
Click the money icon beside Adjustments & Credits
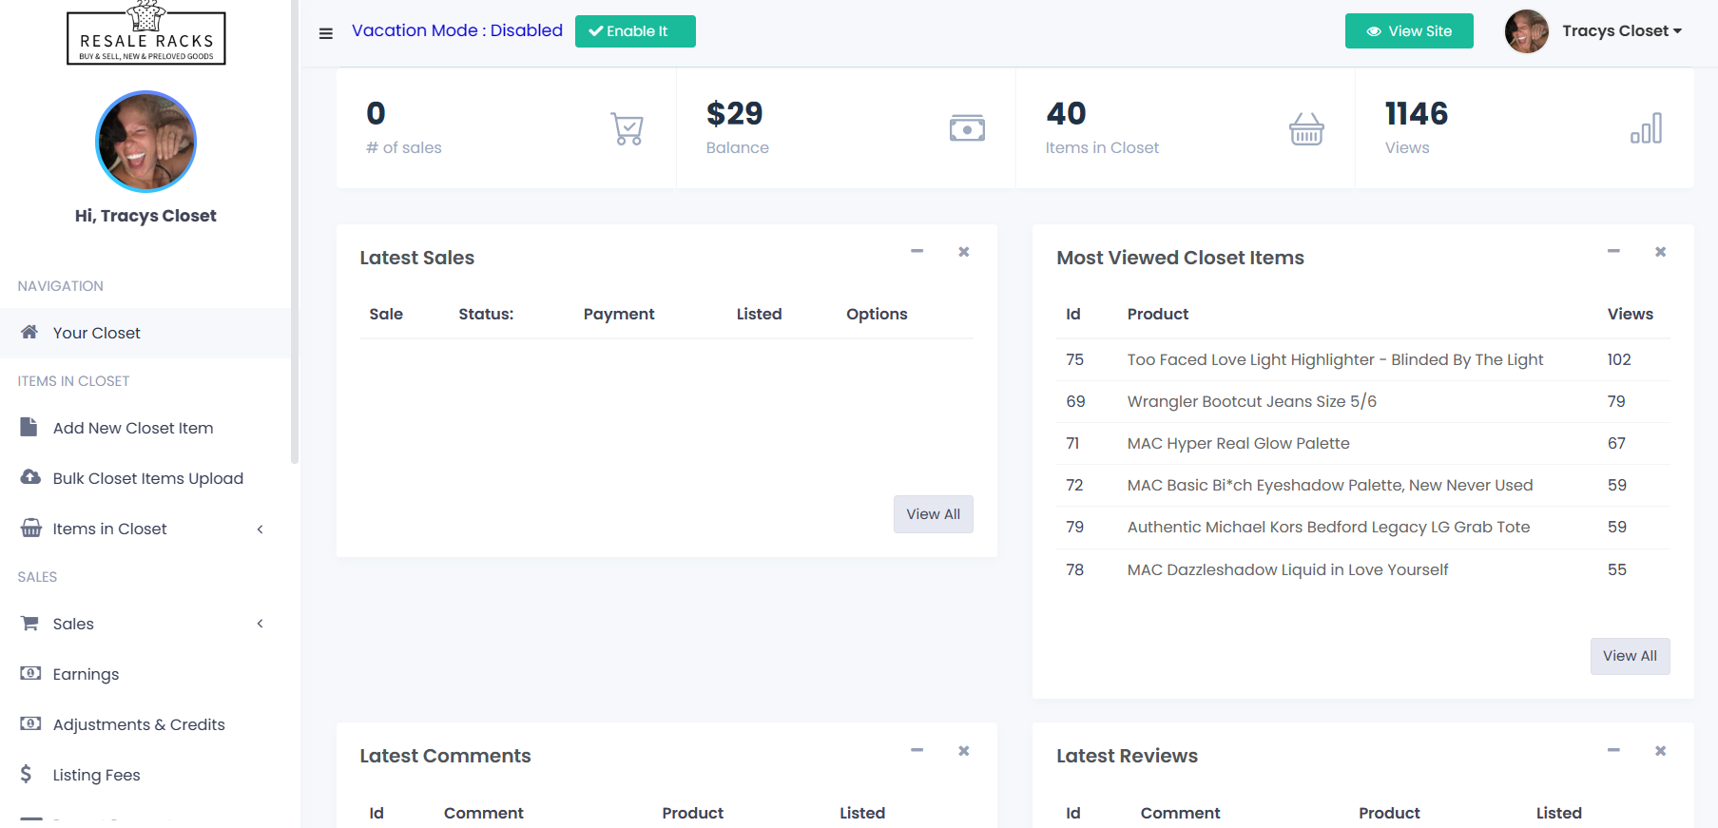point(30,723)
